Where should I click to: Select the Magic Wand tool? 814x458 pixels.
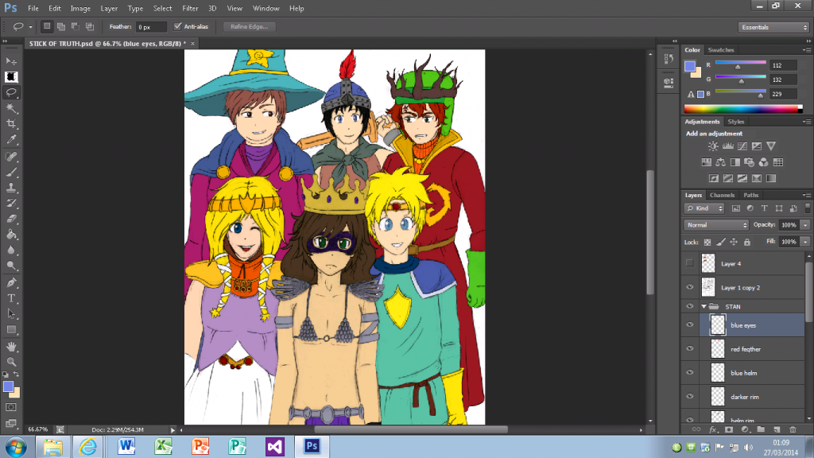(11, 108)
